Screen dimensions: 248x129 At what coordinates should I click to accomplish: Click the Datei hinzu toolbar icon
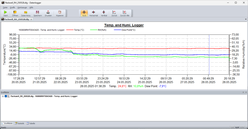tap(26, 13)
